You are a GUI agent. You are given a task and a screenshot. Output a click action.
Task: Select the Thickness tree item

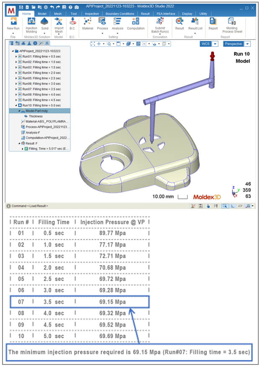tap(36, 116)
